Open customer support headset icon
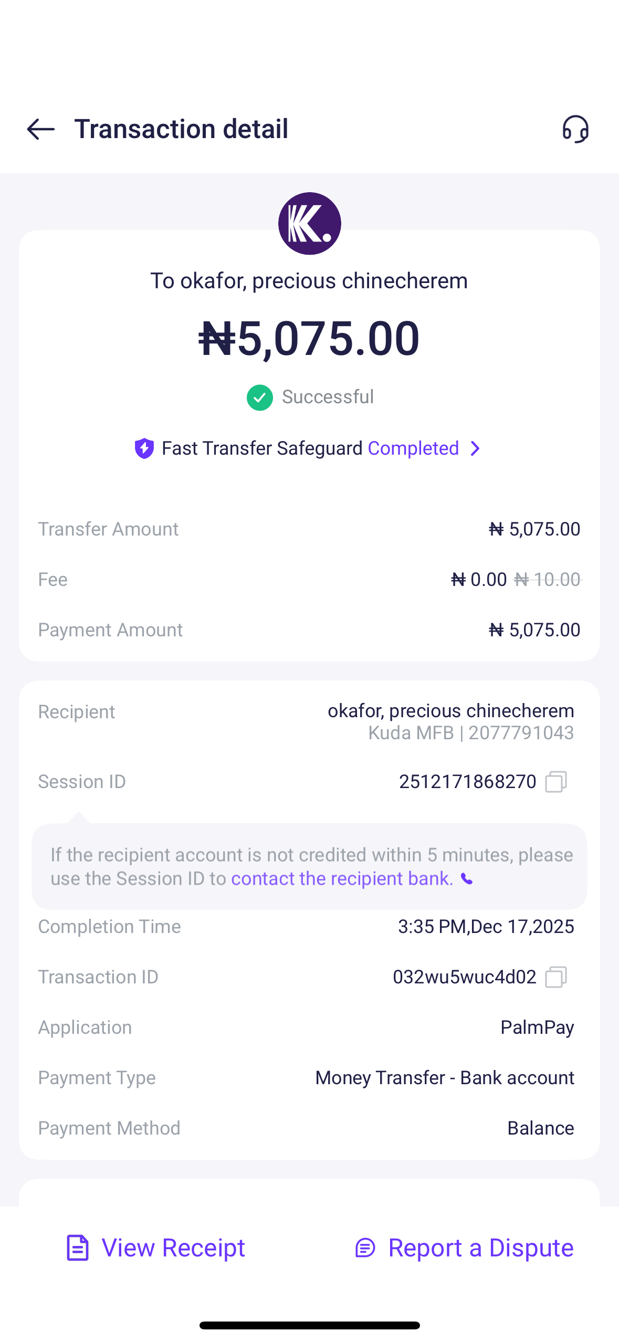 (575, 129)
